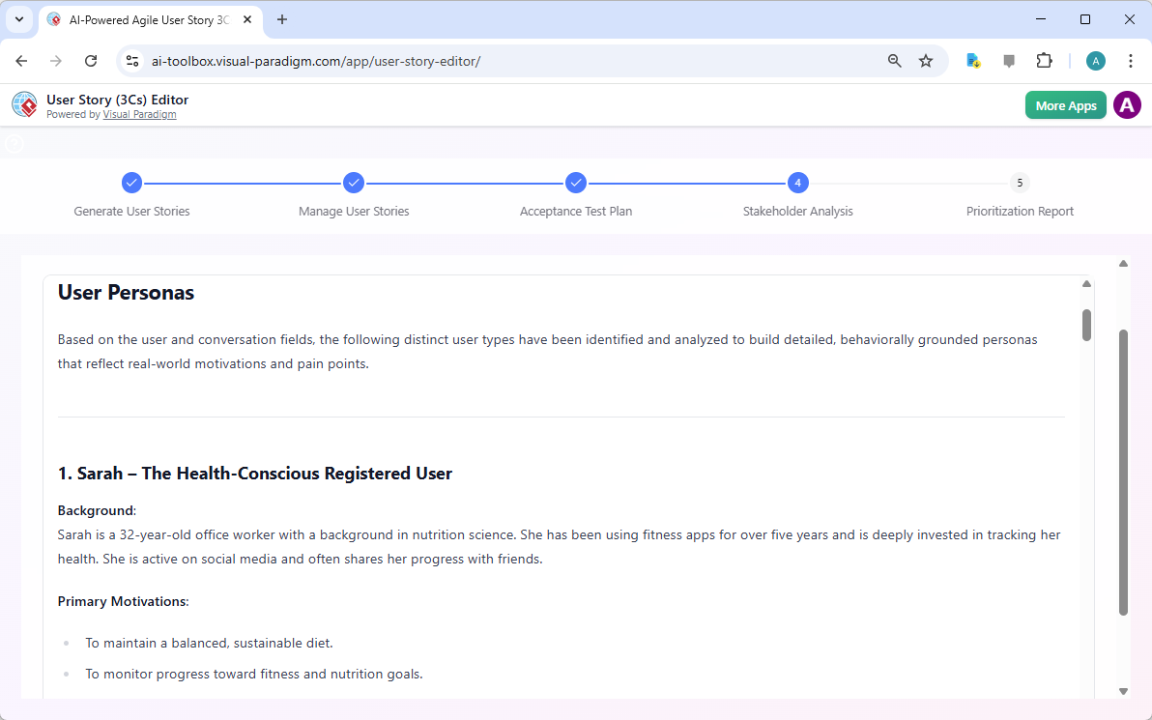The width and height of the screenshot is (1152, 720).
Task: Open the help question mark icon
Action: click(14, 143)
